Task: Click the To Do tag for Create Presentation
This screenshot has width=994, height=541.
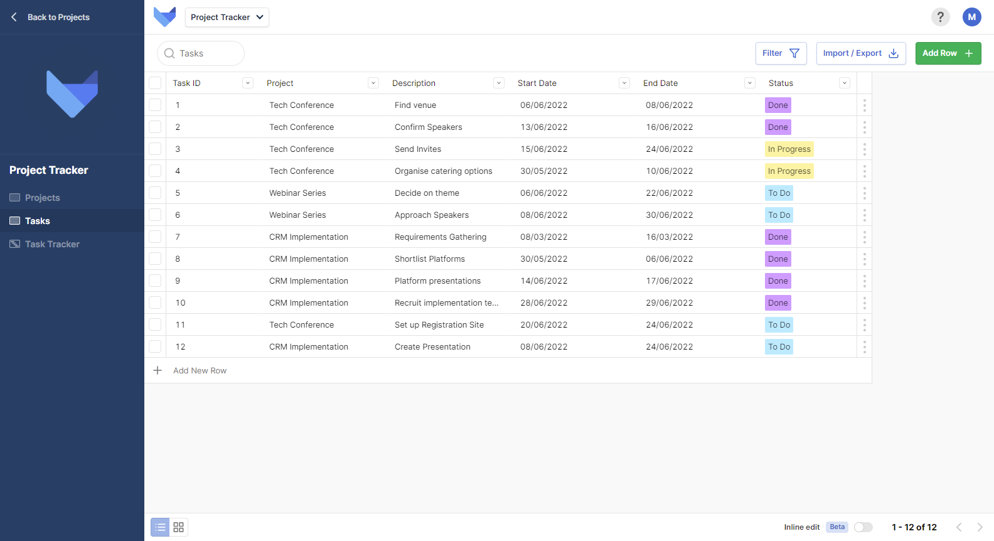Action: [779, 346]
